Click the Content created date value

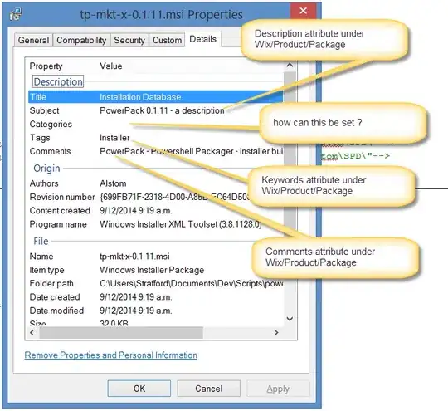coord(136,211)
